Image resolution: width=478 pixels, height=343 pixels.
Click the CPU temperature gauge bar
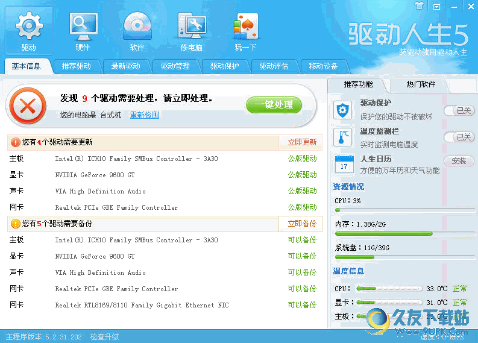[389, 288]
